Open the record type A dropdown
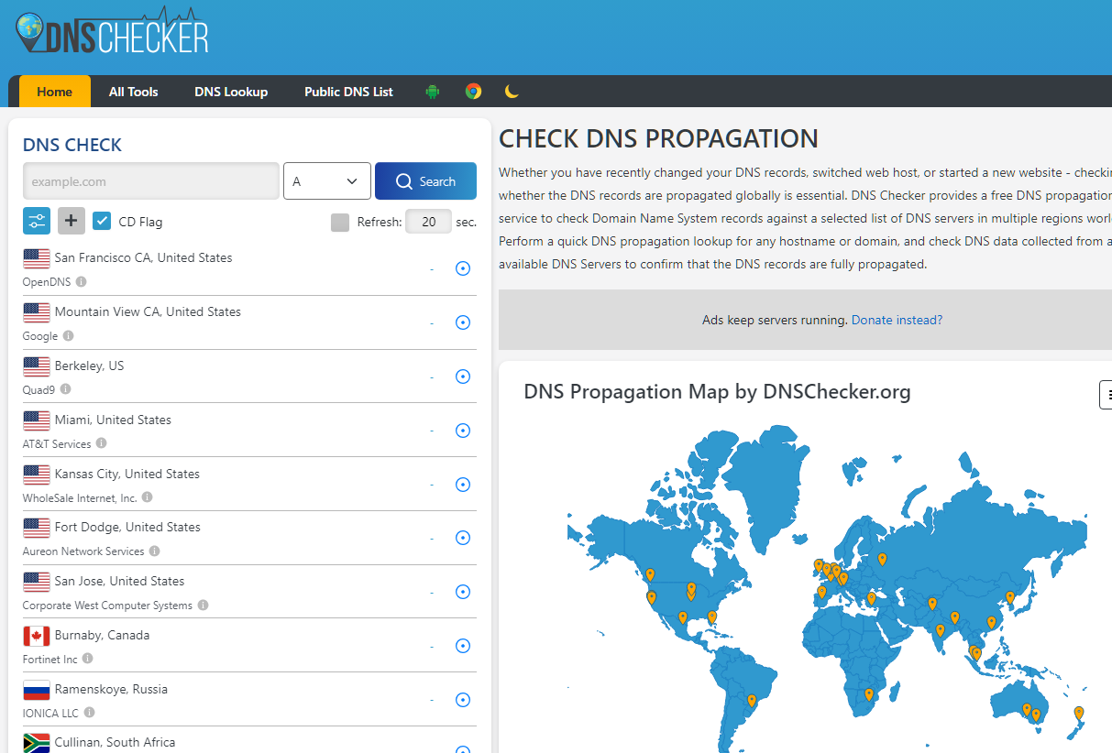This screenshot has height=753, width=1112. 327,181
